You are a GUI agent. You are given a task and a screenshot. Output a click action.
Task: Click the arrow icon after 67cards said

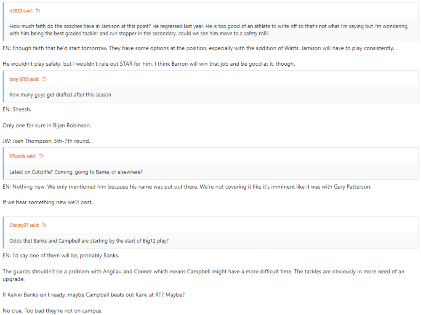click(41, 156)
